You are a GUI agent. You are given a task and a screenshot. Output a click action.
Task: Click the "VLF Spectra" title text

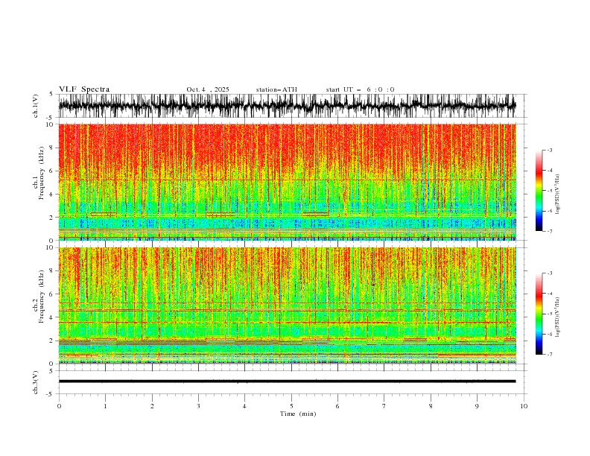[84, 89]
